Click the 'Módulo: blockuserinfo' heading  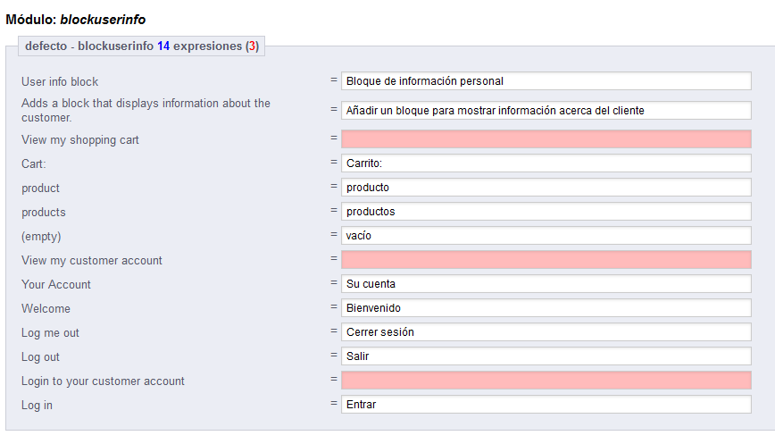[x=76, y=19]
